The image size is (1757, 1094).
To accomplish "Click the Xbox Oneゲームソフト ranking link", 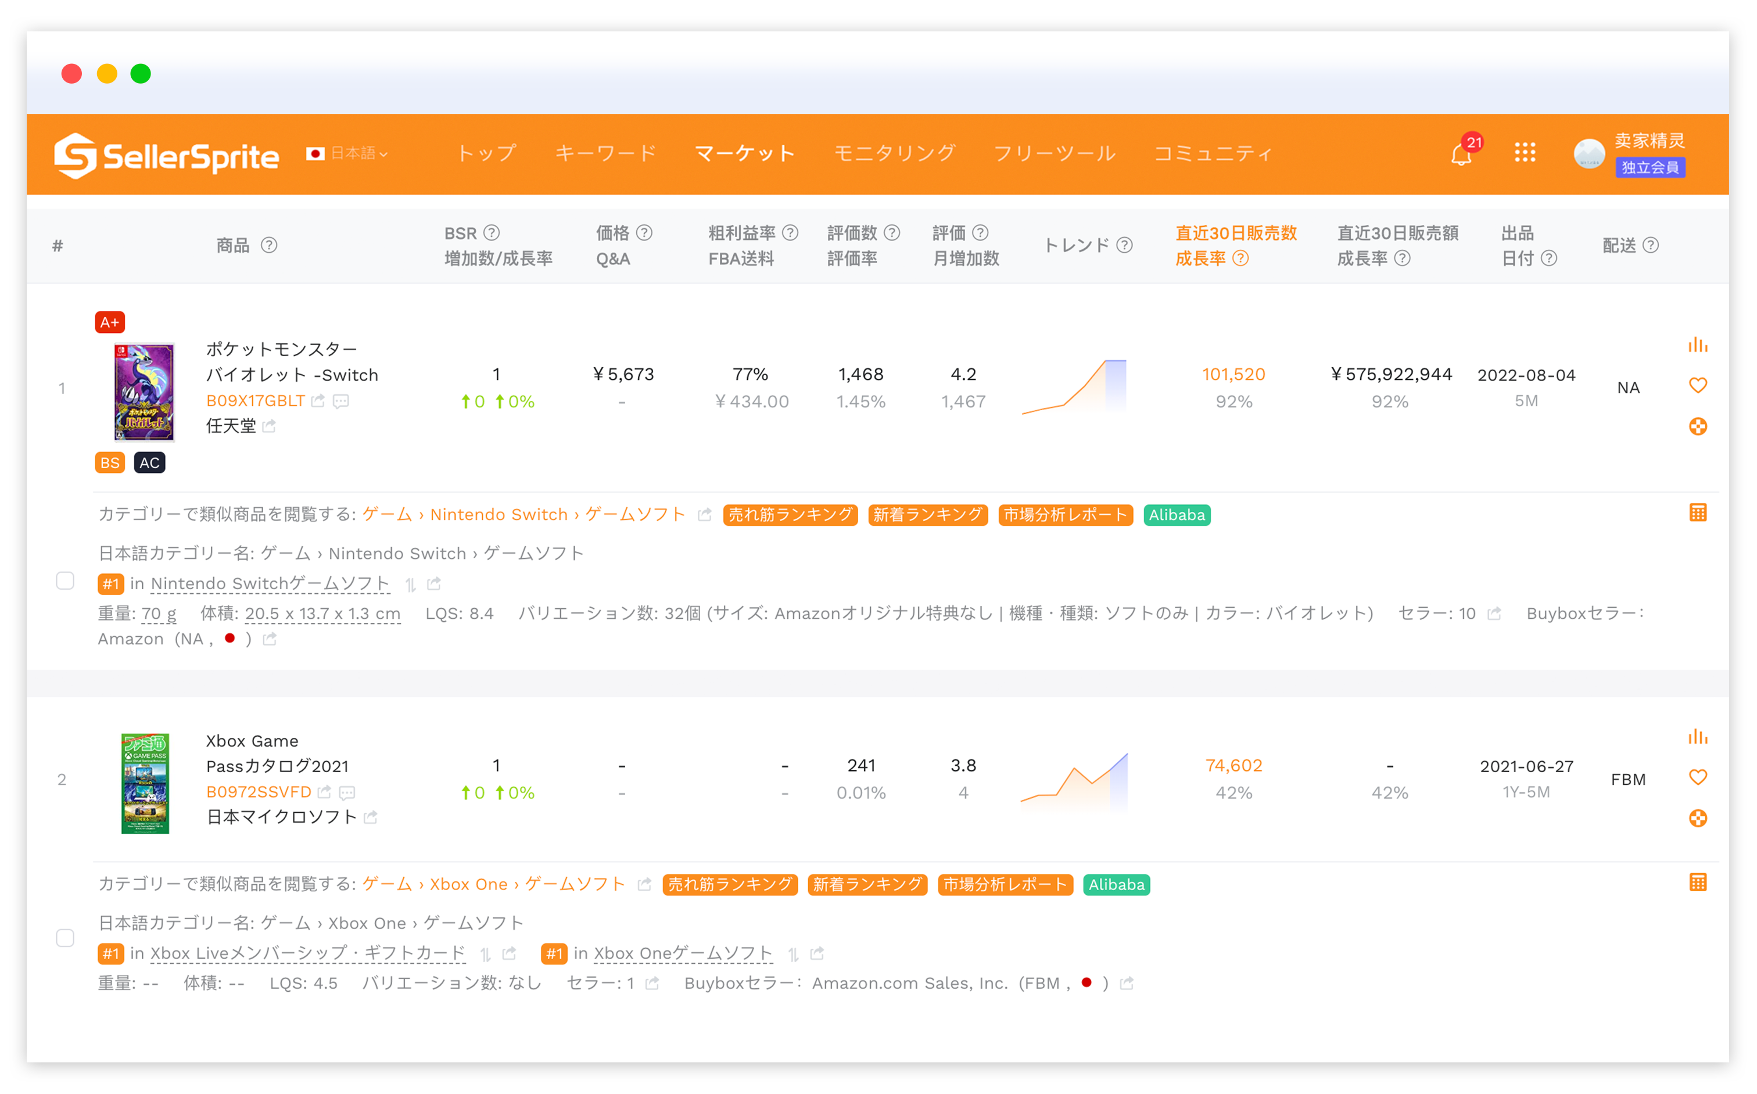I will point(683,953).
